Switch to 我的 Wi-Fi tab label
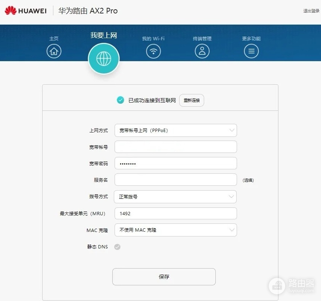Viewport: 321px width, 301px height. point(153,38)
